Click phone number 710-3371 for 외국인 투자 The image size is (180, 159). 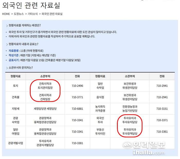point(162,120)
